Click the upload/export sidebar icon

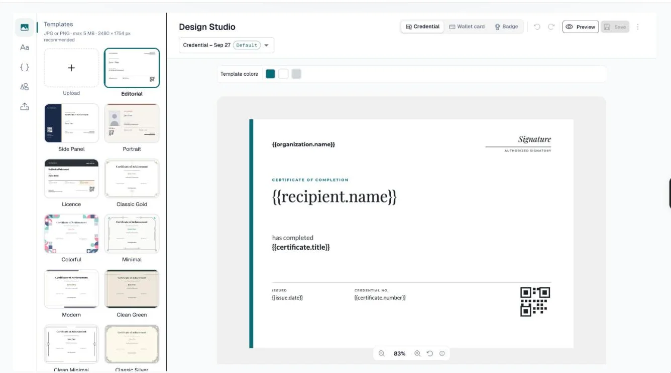[x=25, y=106]
